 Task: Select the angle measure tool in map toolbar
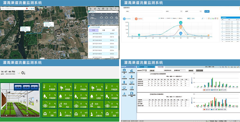(111, 9)
